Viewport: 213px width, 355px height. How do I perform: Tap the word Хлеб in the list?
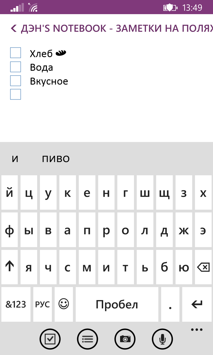coord(41,54)
